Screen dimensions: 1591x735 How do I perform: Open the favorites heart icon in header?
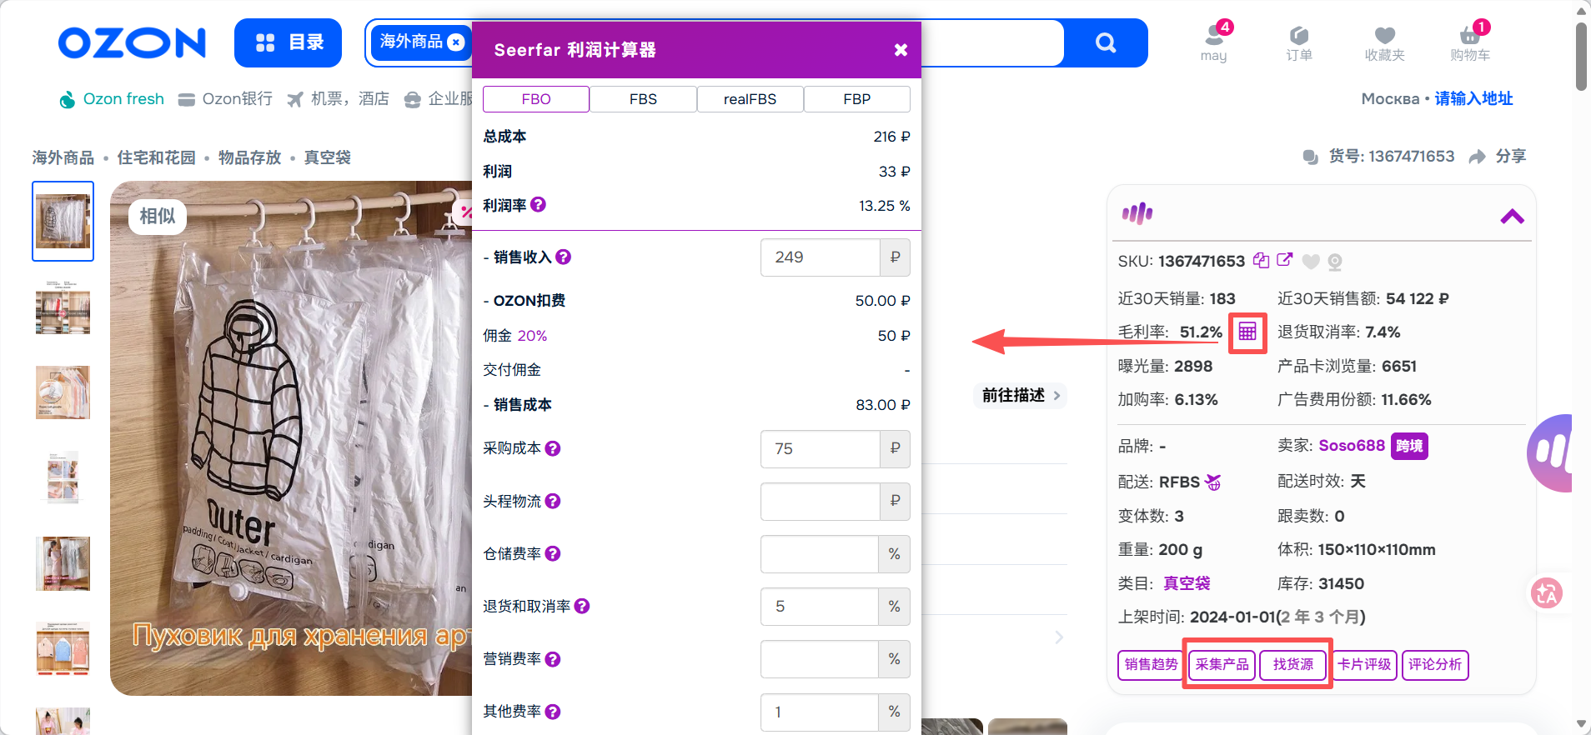tap(1384, 36)
